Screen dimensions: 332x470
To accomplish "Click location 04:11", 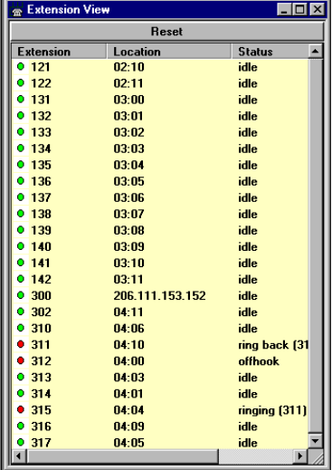I will click(x=128, y=312).
